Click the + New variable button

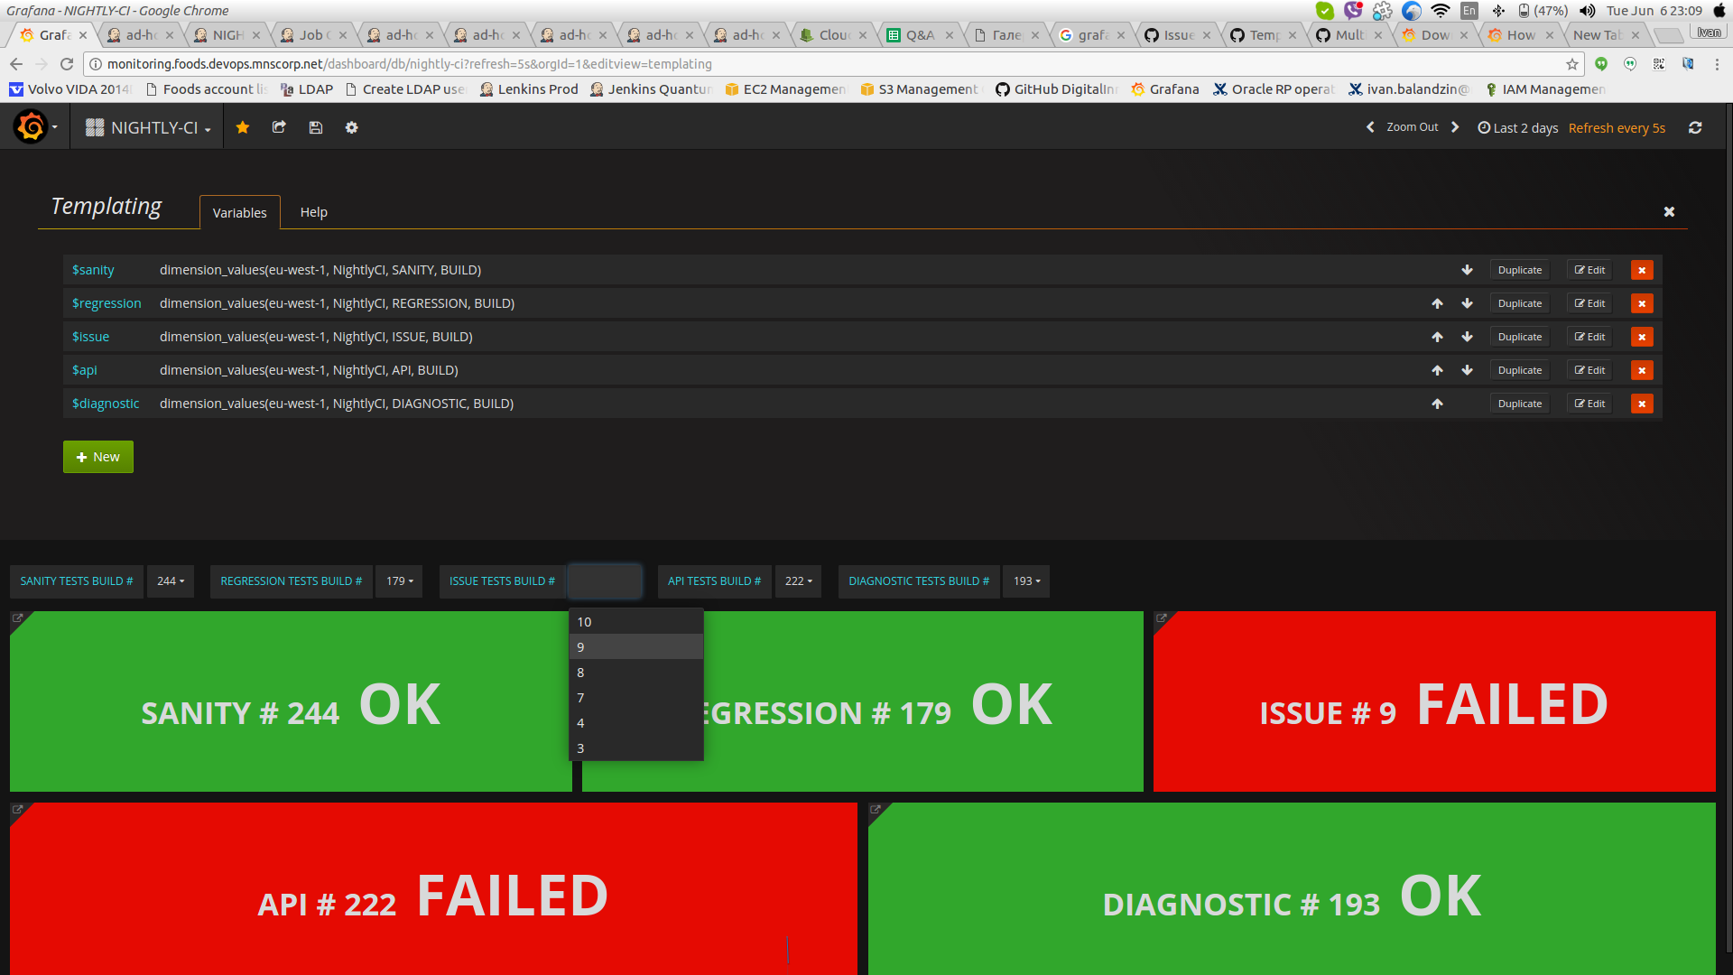(x=97, y=456)
